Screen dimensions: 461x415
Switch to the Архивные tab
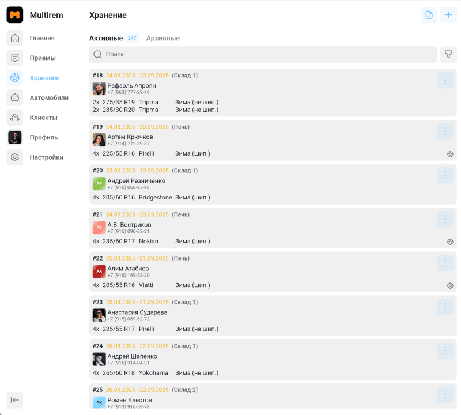point(163,38)
